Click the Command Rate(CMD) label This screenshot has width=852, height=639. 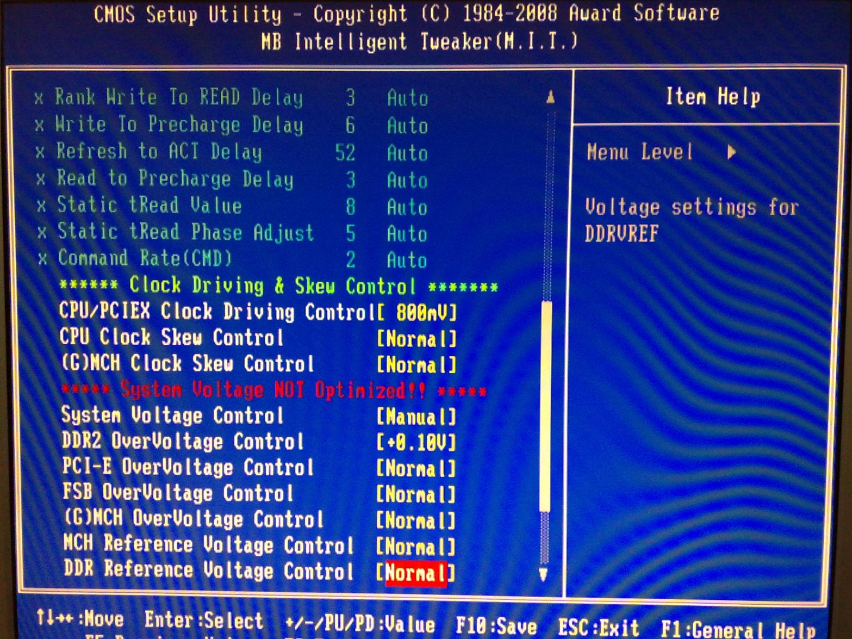tap(145, 258)
